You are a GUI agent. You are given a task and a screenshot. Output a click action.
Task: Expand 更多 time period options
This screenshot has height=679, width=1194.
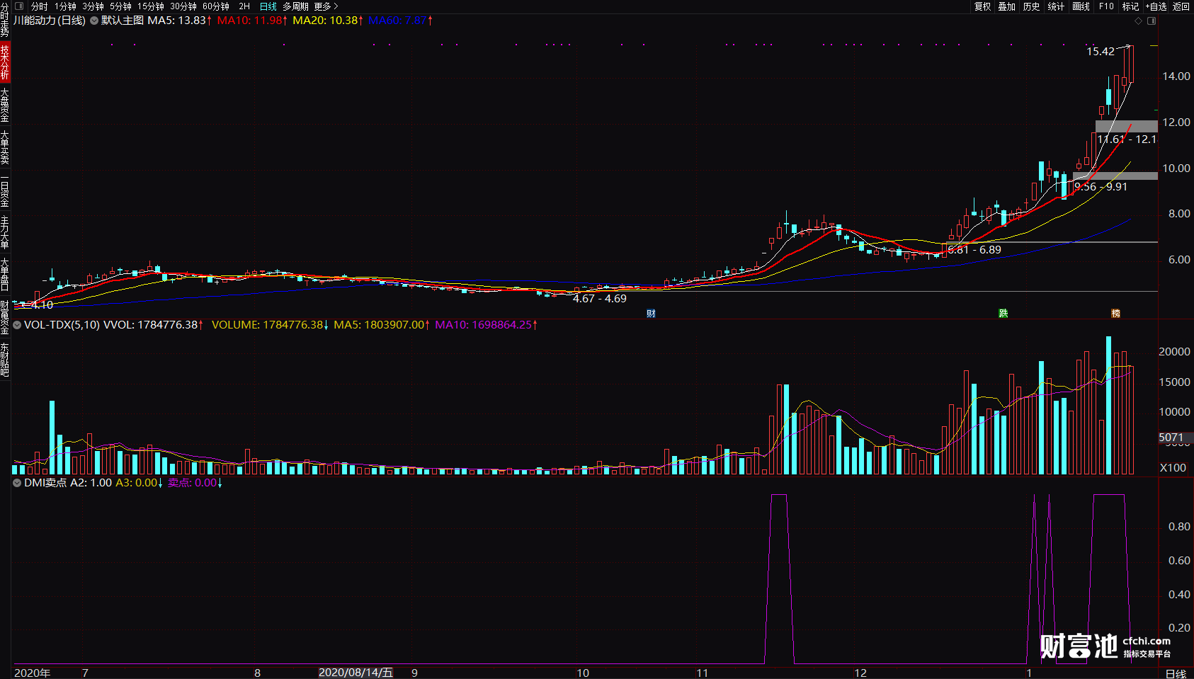[x=326, y=6]
